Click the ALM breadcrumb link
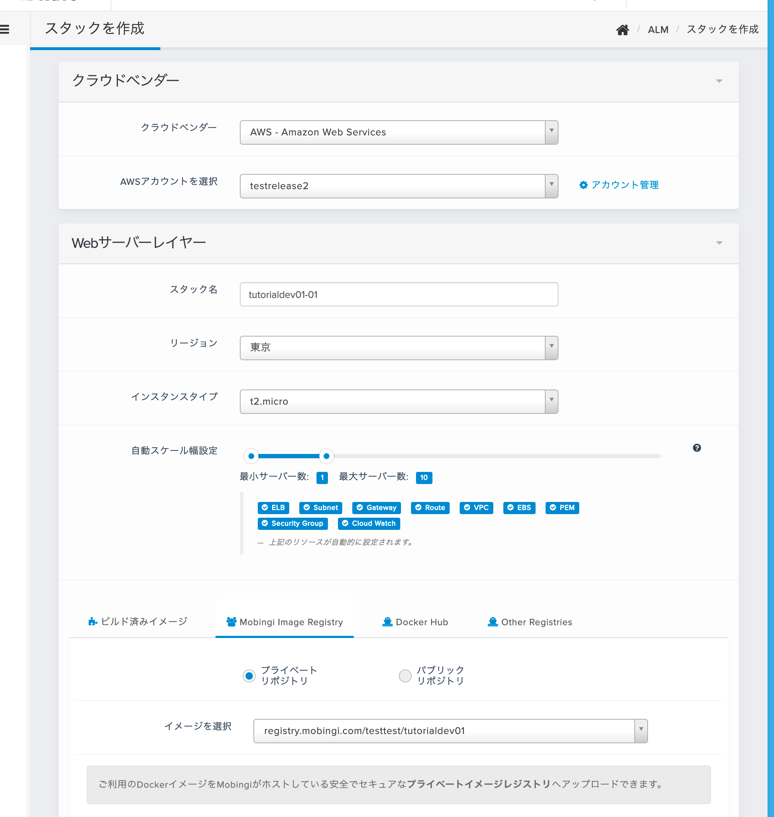This screenshot has width=774, height=817. coord(658,30)
